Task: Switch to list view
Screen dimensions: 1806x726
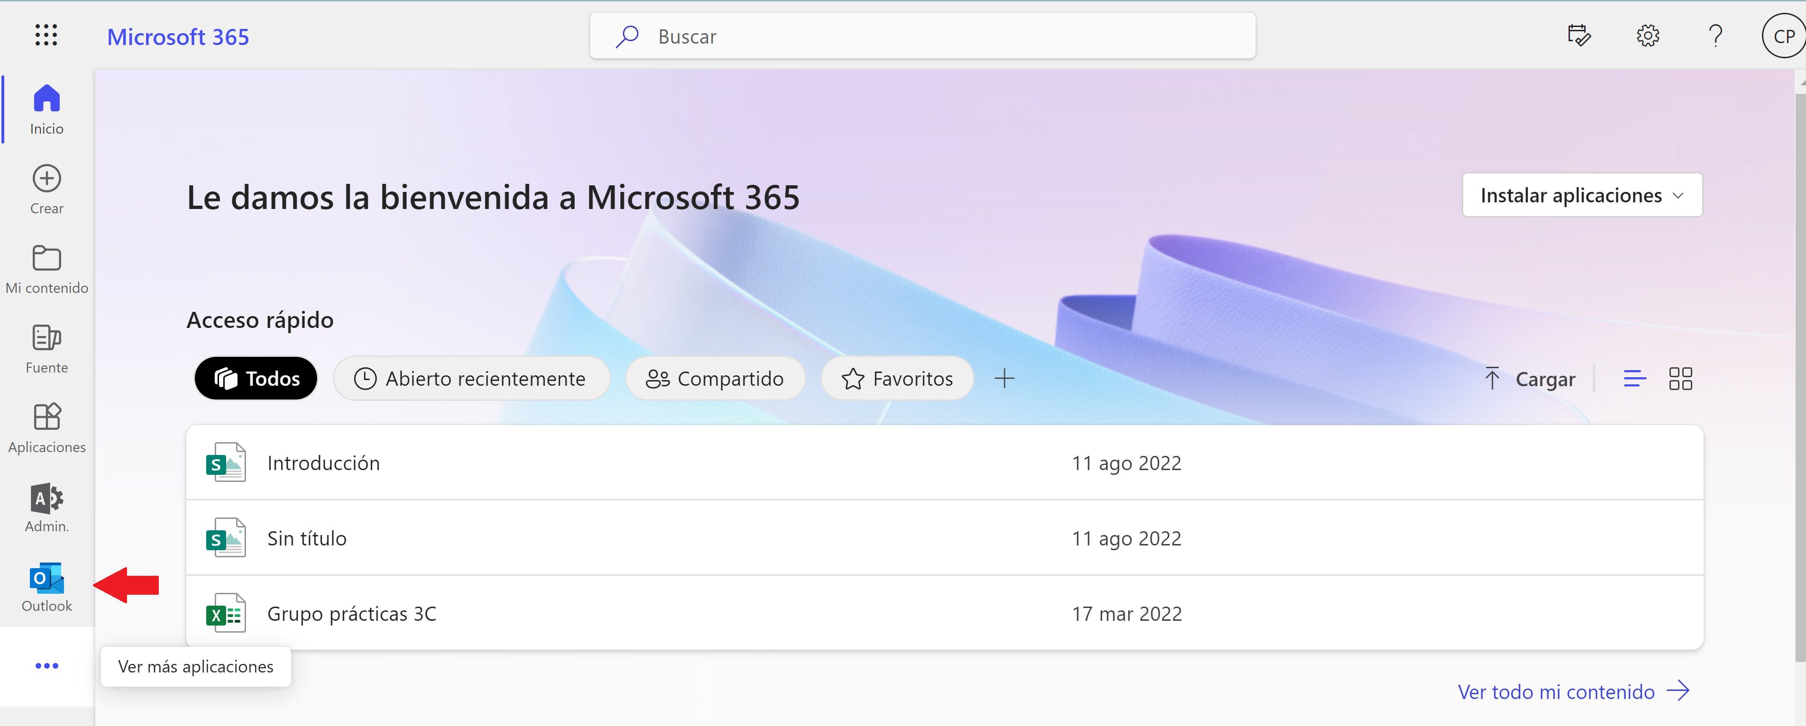Action: click(1634, 379)
